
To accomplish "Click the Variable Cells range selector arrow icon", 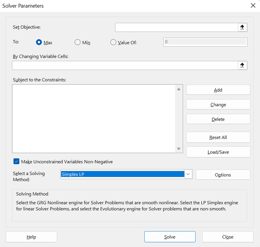I will coord(242,65).
